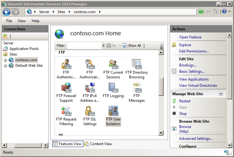Select the Server node in the tree

[8, 43]
